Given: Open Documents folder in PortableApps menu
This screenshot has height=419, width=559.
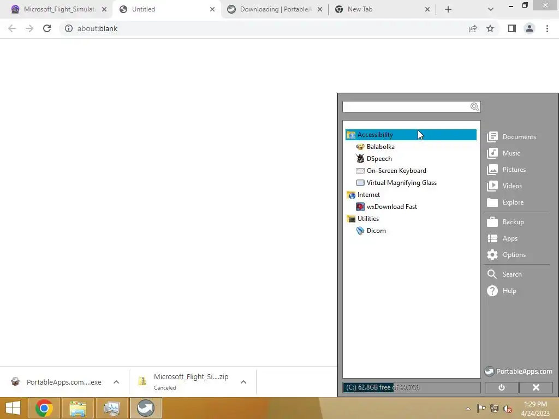Looking at the screenshot, I should (x=512, y=137).
